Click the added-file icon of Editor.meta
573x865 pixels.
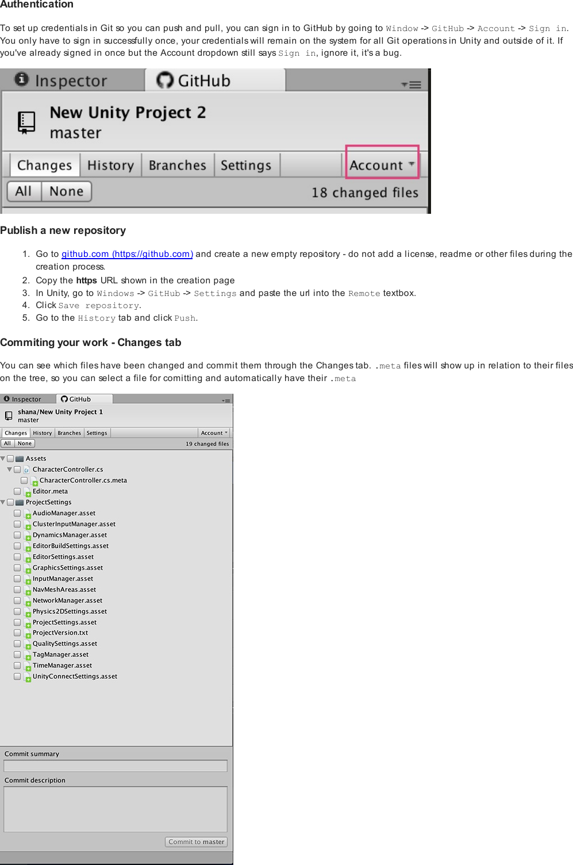(x=27, y=492)
